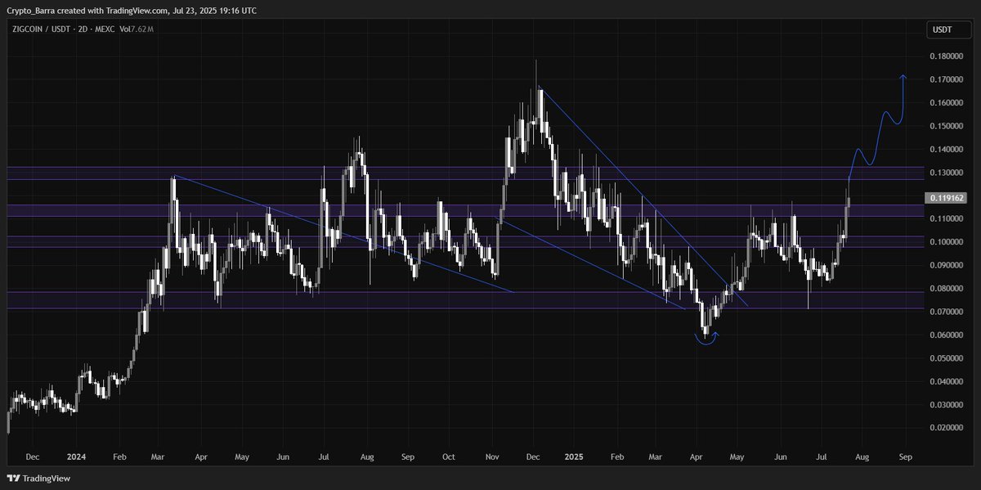Click the 0.090000 price axis label

pos(947,266)
